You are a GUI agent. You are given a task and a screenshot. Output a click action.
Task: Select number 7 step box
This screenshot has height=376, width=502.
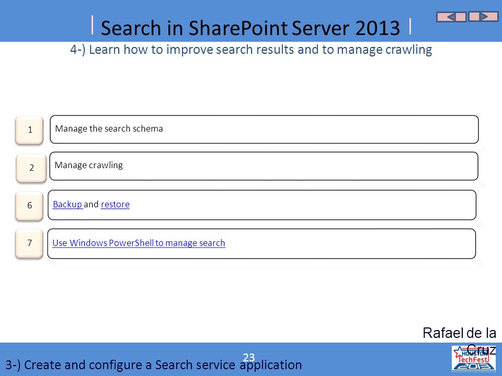[x=29, y=243]
